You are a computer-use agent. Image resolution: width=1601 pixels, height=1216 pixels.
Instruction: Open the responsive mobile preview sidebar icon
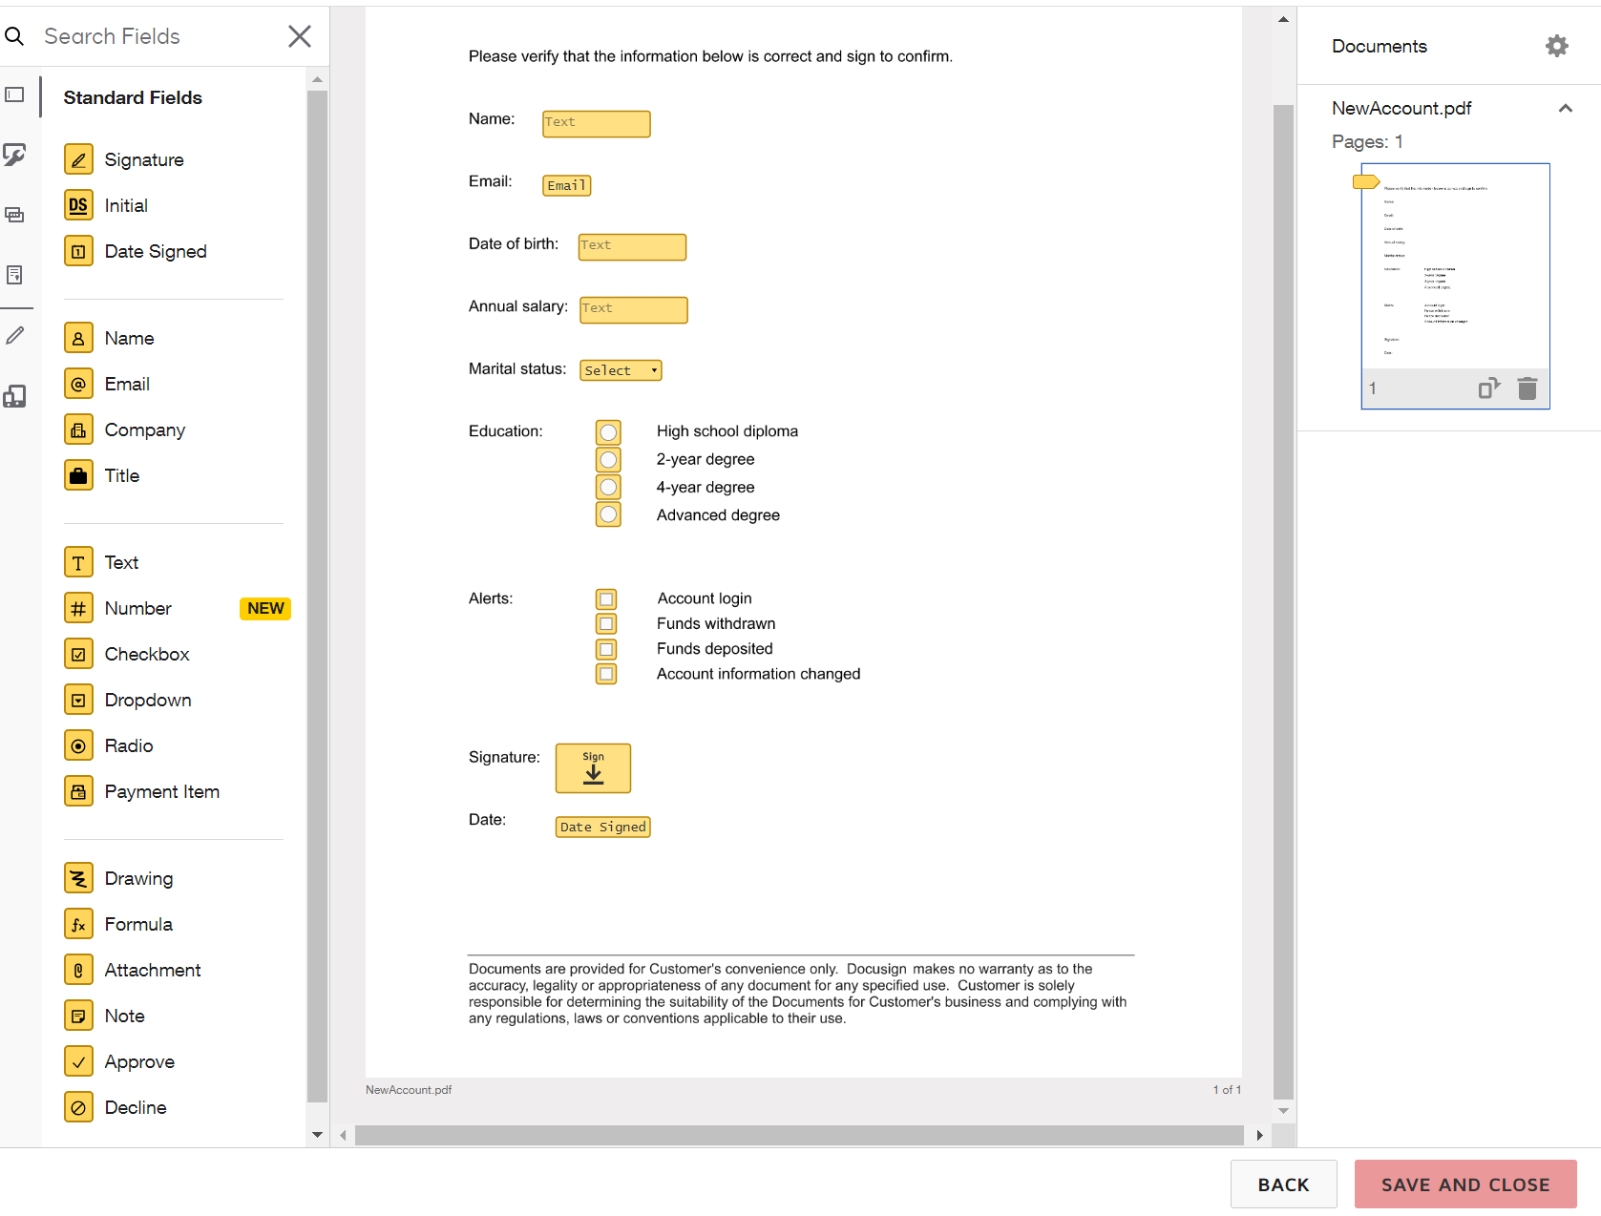click(15, 395)
